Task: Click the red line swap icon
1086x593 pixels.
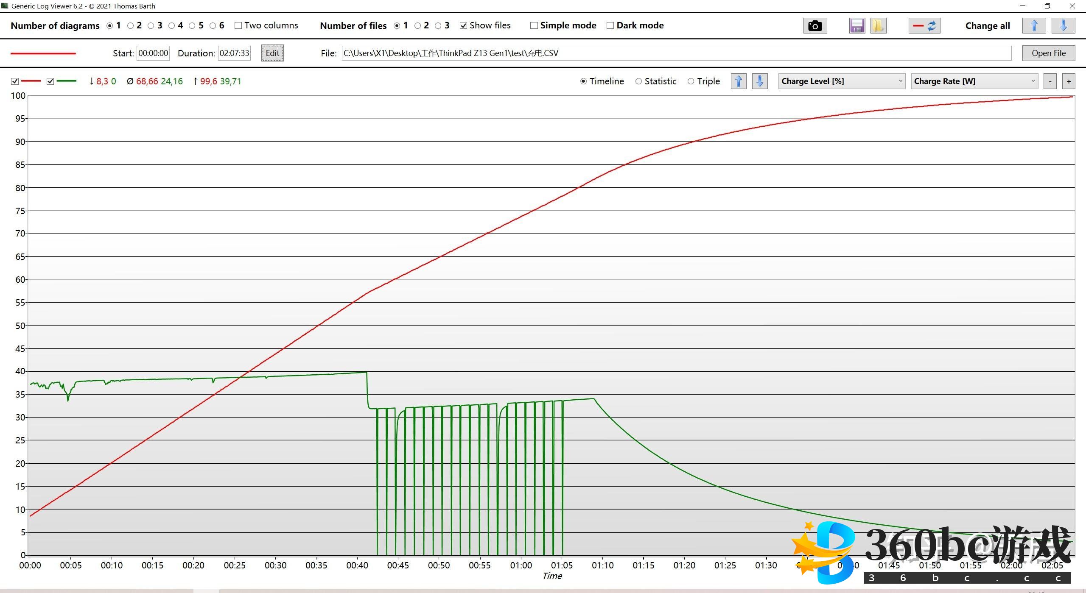Action: [x=924, y=26]
